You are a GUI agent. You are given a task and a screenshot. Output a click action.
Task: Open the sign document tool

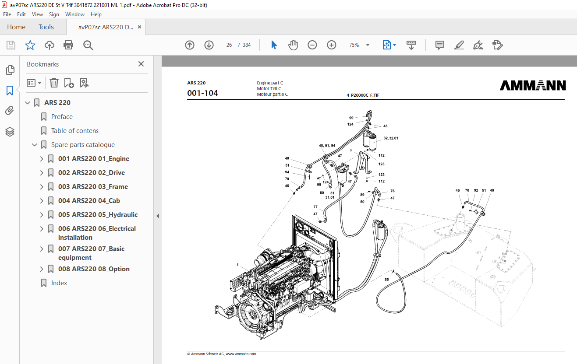[478, 45]
